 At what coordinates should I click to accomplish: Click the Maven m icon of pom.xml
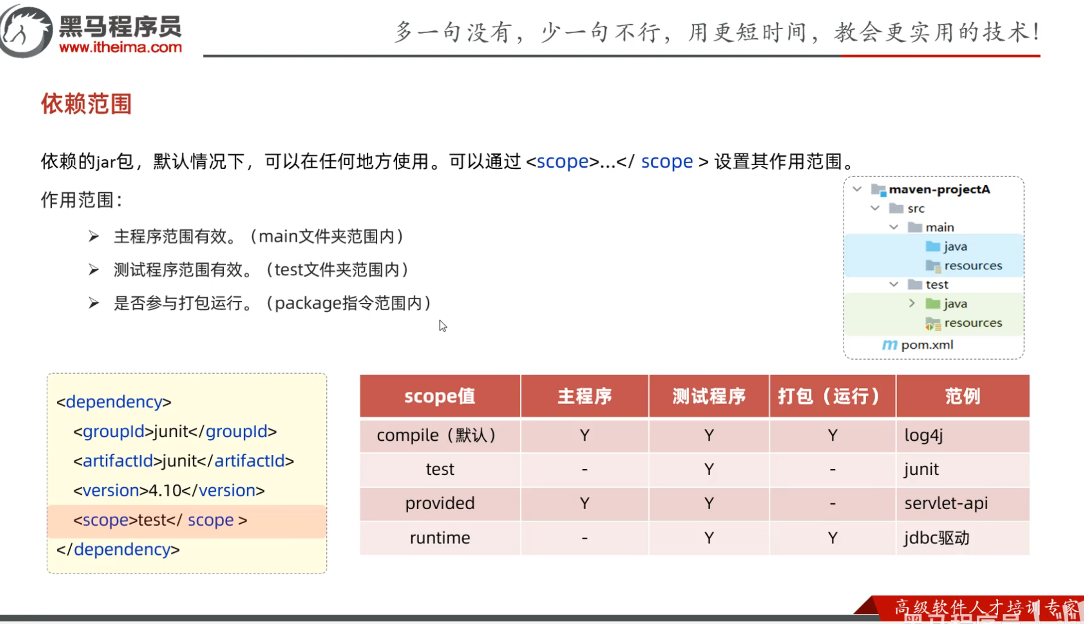click(890, 344)
